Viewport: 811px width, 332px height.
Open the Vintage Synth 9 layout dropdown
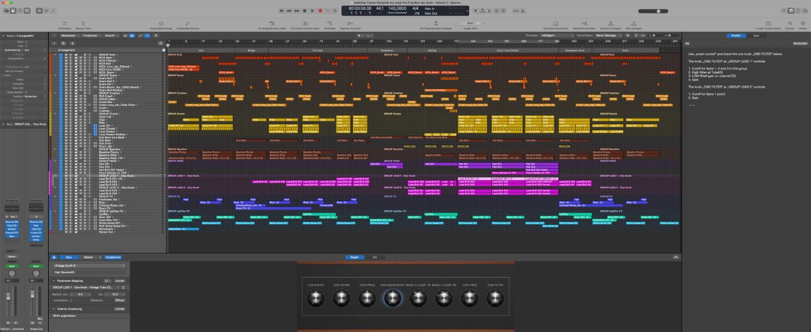click(89, 265)
